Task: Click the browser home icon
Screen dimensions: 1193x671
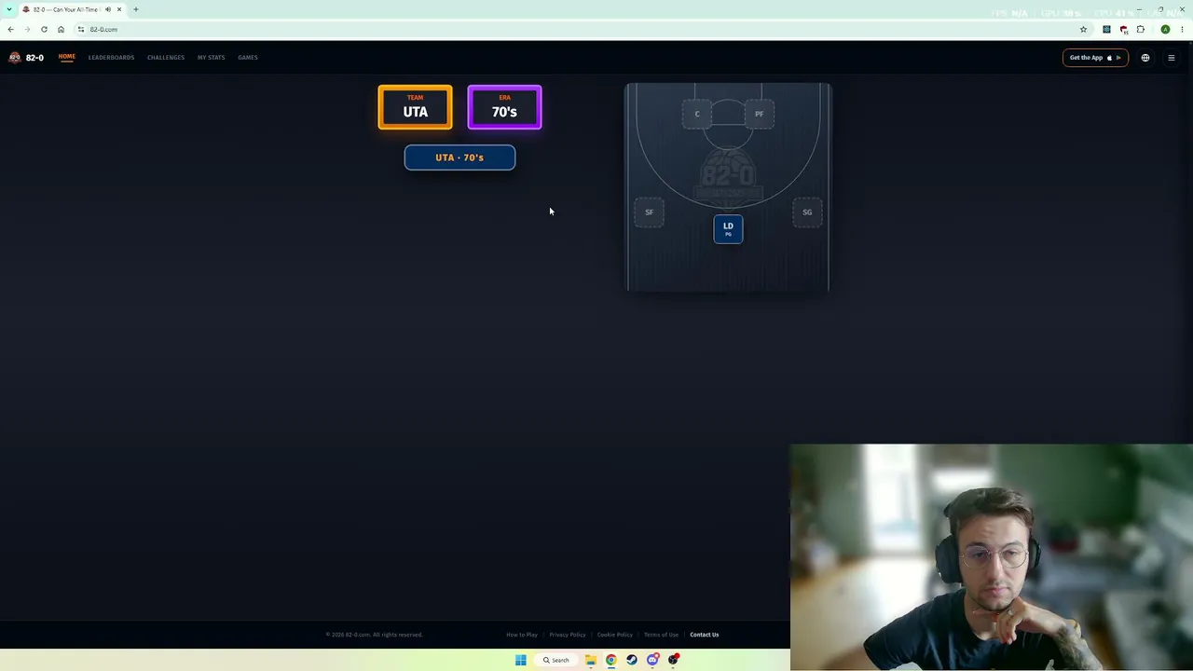Action: click(x=61, y=29)
